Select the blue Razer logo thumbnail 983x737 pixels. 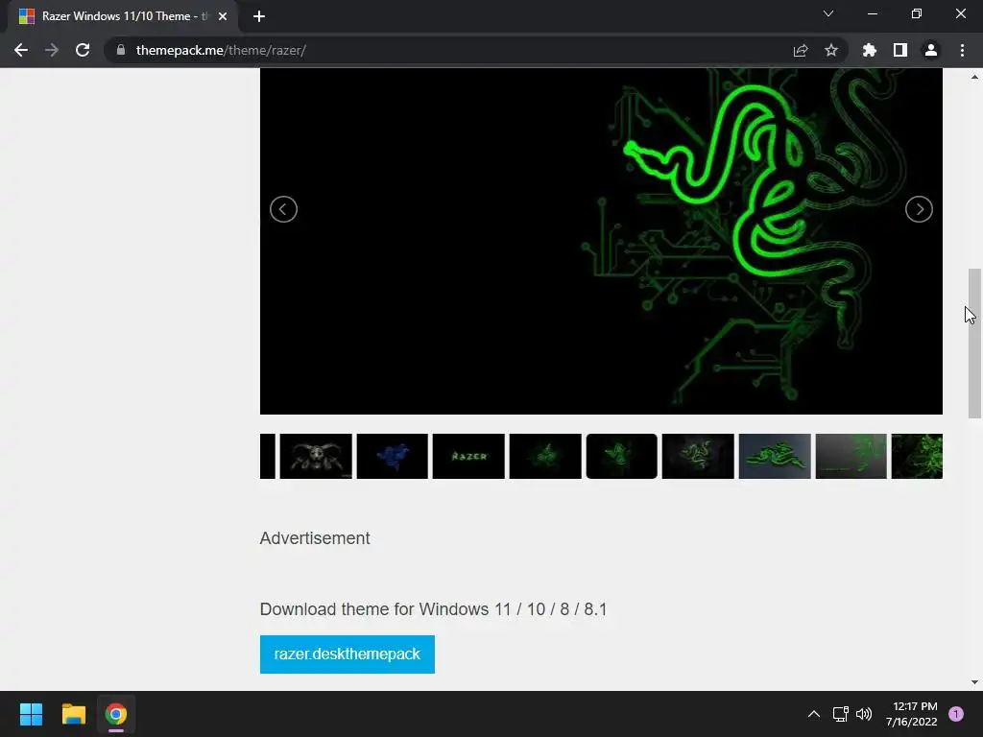[393, 456]
